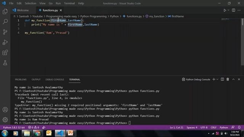
Task: Open the Manage gear settings
Action: click(x=5, y=119)
